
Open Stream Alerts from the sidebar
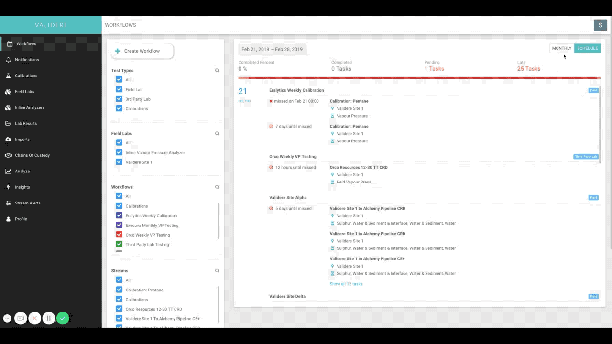pos(27,203)
